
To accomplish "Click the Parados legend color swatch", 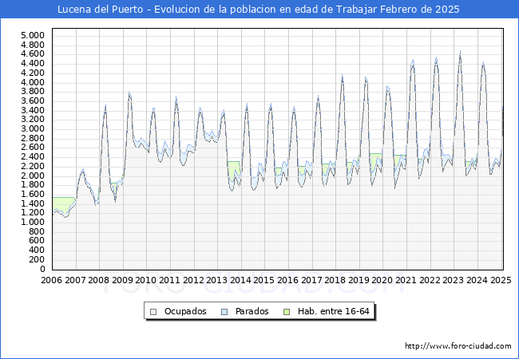I will (x=224, y=312).
